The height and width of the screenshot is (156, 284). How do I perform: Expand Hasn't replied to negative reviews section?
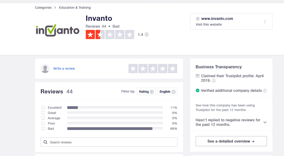[x=231, y=122]
